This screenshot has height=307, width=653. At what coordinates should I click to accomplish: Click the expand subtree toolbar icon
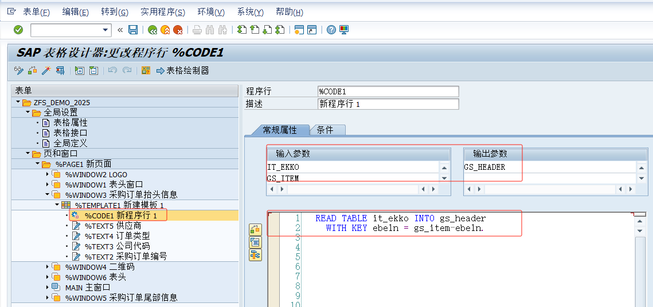point(80,71)
